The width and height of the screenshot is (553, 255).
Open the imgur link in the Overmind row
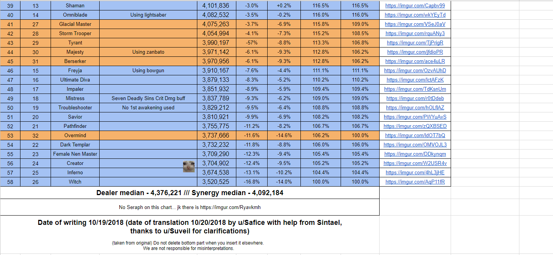(415, 136)
